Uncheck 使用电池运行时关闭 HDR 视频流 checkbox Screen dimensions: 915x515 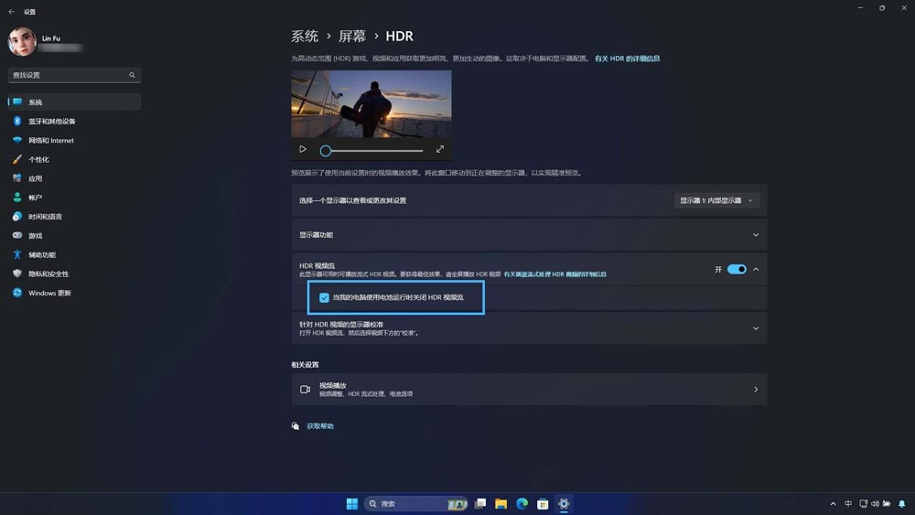coord(324,297)
